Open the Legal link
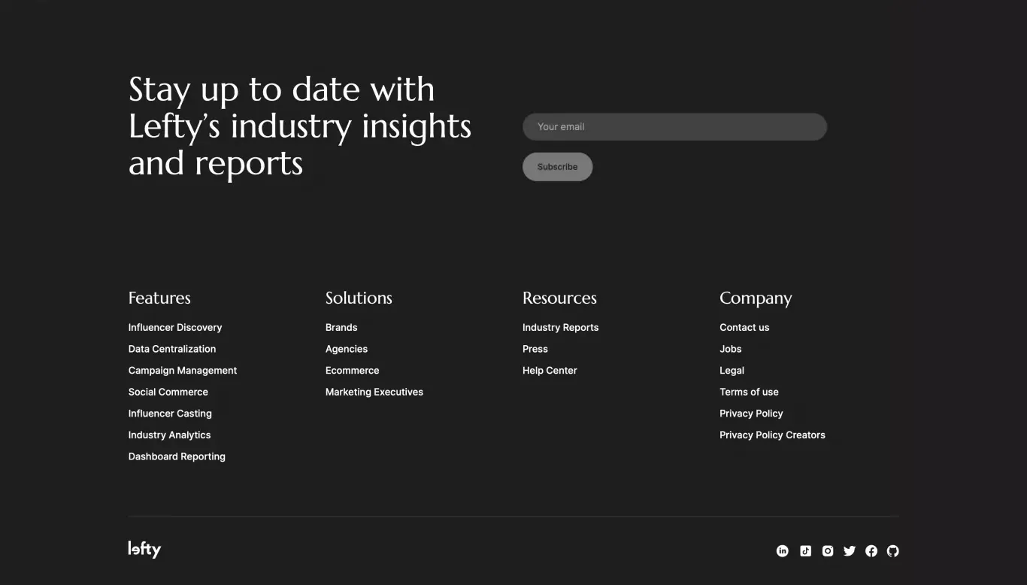Viewport: 1027px width, 585px height. pyautogui.click(x=732, y=371)
